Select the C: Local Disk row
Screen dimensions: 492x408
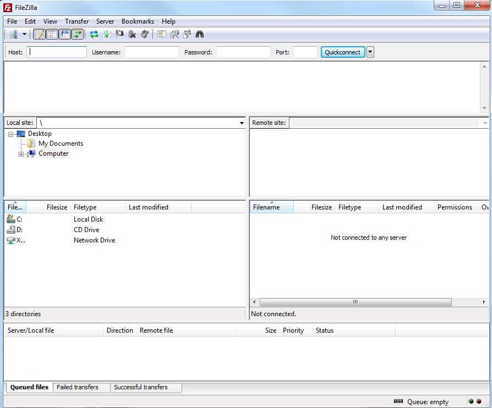click(x=125, y=219)
